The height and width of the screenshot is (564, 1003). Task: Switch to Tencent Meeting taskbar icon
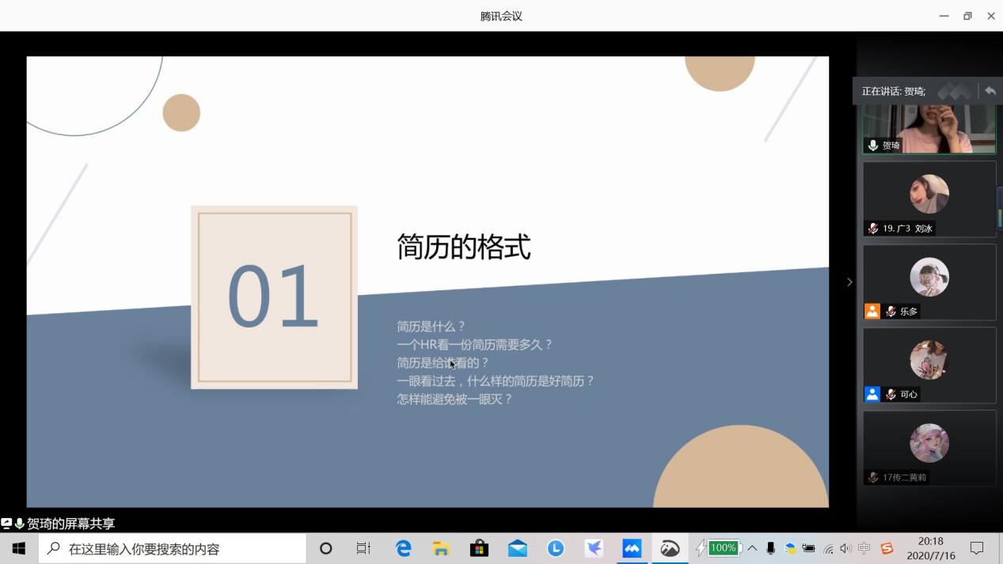coord(632,548)
